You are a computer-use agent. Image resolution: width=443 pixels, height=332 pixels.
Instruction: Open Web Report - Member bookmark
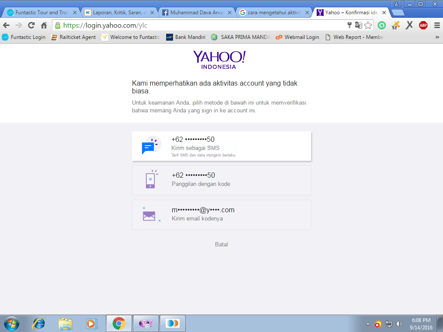click(354, 37)
